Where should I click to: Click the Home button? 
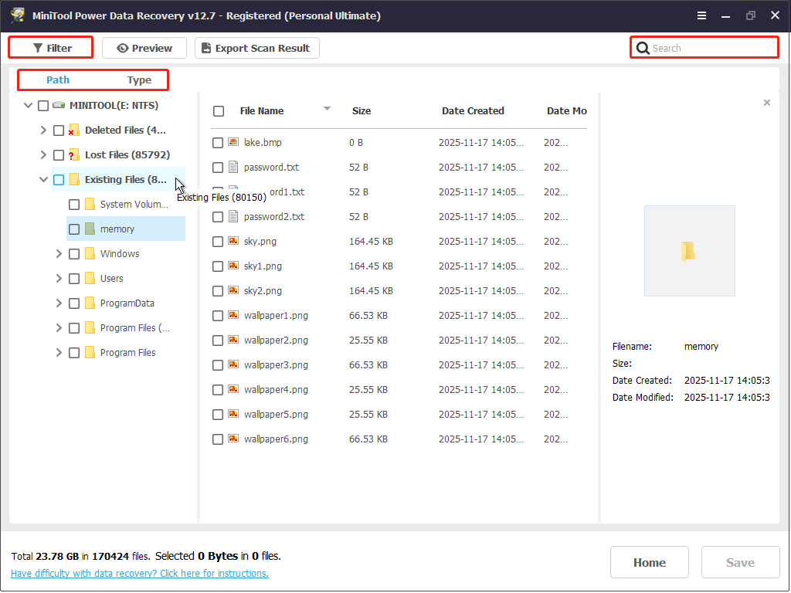[649, 562]
